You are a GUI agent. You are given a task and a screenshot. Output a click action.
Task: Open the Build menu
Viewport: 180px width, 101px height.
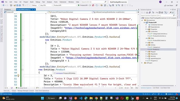click(32, 2)
